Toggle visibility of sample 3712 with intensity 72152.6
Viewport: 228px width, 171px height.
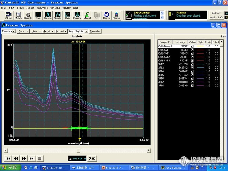pyautogui.click(x=192, y=64)
